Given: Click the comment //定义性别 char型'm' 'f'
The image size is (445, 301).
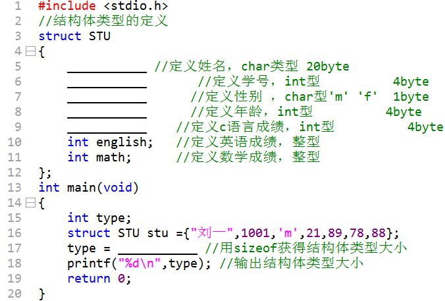Looking at the screenshot, I should [x=284, y=97].
